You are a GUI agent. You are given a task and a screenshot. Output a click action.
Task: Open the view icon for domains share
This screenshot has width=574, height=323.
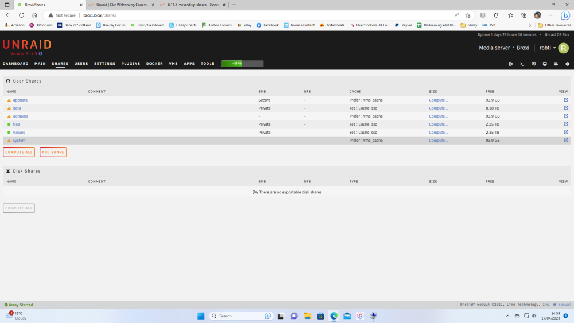pyautogui.click(x=565, y=116)
